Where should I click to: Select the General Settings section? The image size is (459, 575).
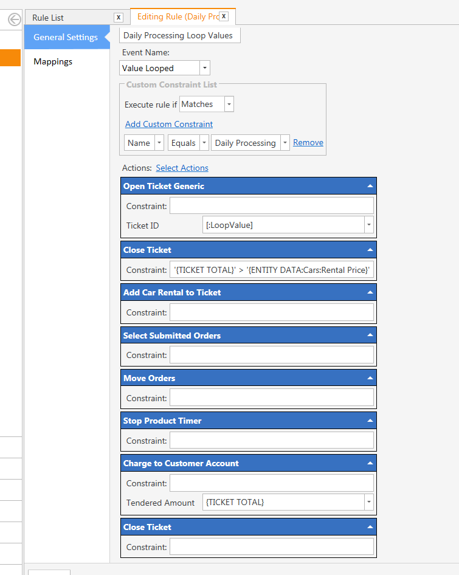66,37
